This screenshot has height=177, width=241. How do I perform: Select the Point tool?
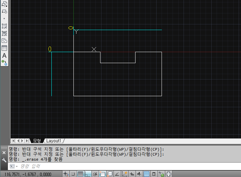click(4, 19)
